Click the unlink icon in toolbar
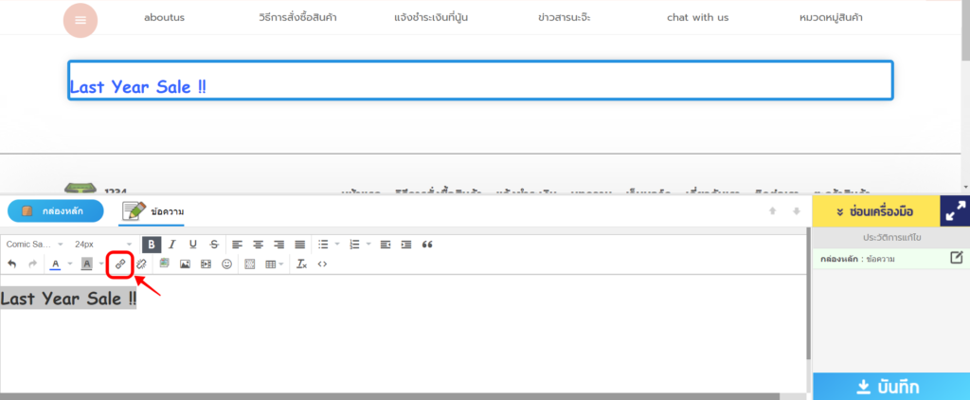970x400 pixels. (141, 264)
